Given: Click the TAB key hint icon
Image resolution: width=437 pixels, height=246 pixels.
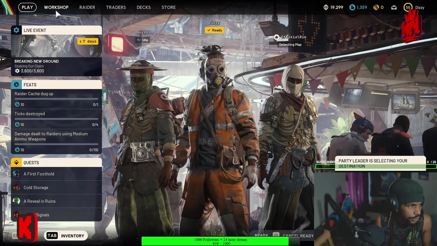Looking at the screenshot, I should pyautogui.click(x=52, y=236).
